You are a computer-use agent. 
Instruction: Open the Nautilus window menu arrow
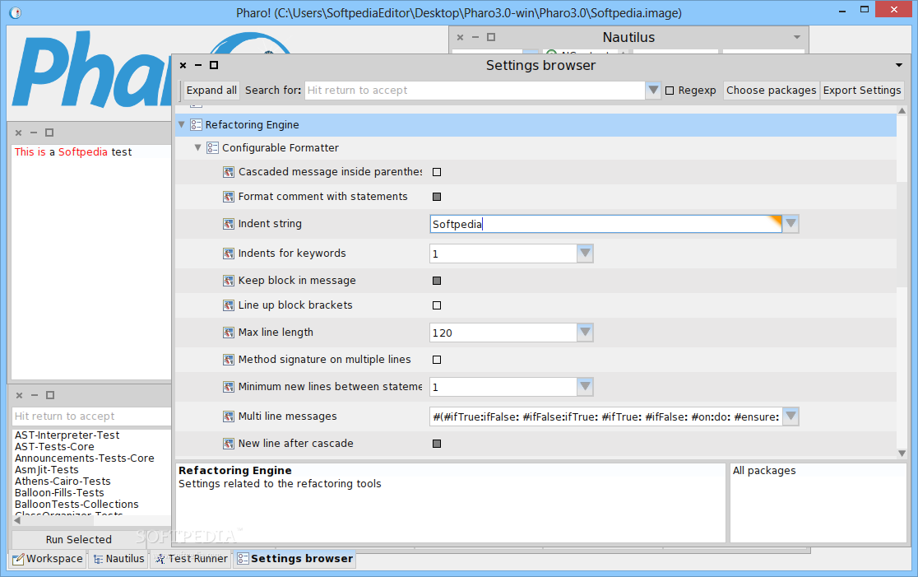[797, 37]
